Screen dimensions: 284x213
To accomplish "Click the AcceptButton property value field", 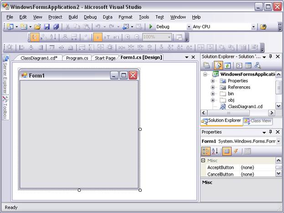I will pos(257,167).
